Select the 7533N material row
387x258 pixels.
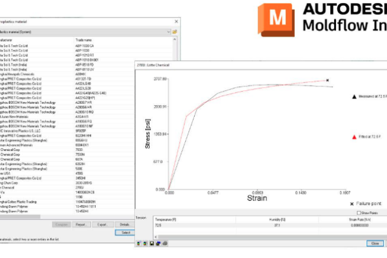point(67,154)
